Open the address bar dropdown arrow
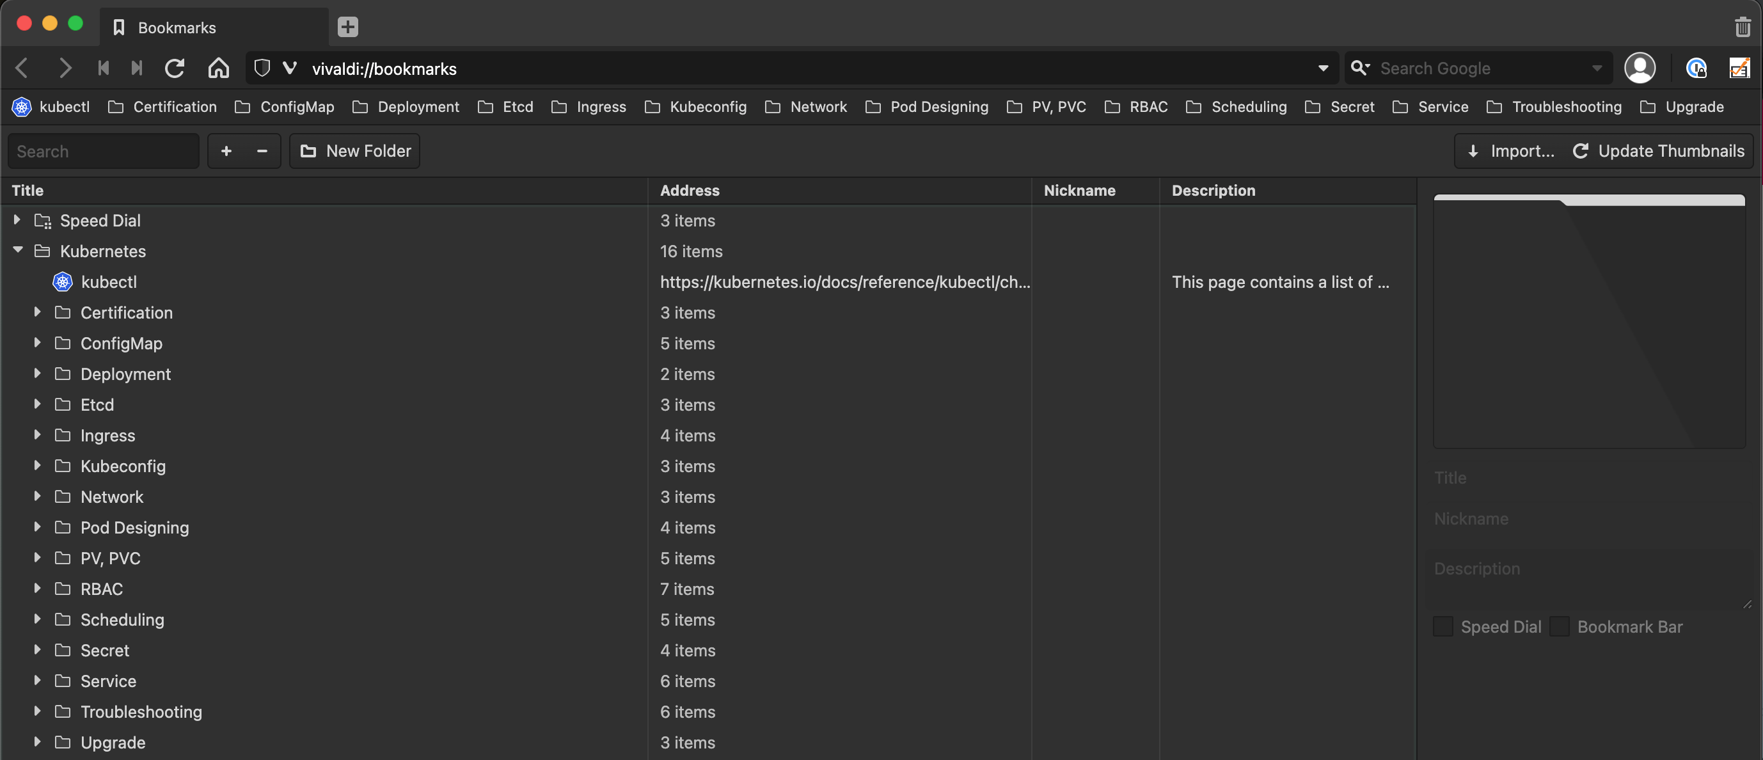1763x760 pixels. (1323, 68)
